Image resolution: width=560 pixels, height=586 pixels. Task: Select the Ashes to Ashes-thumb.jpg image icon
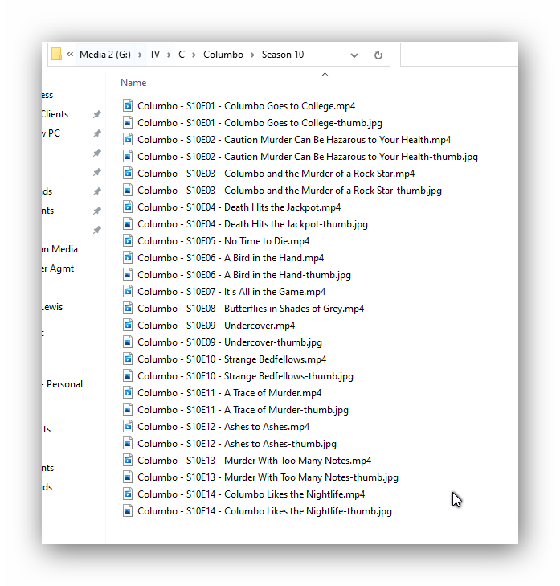(128, 443)
